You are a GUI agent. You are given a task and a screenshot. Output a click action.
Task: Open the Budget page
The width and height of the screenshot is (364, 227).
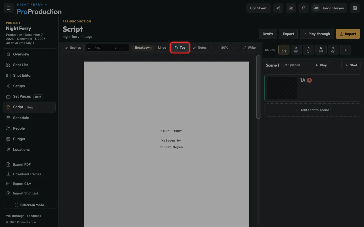(x=29, y=139)
